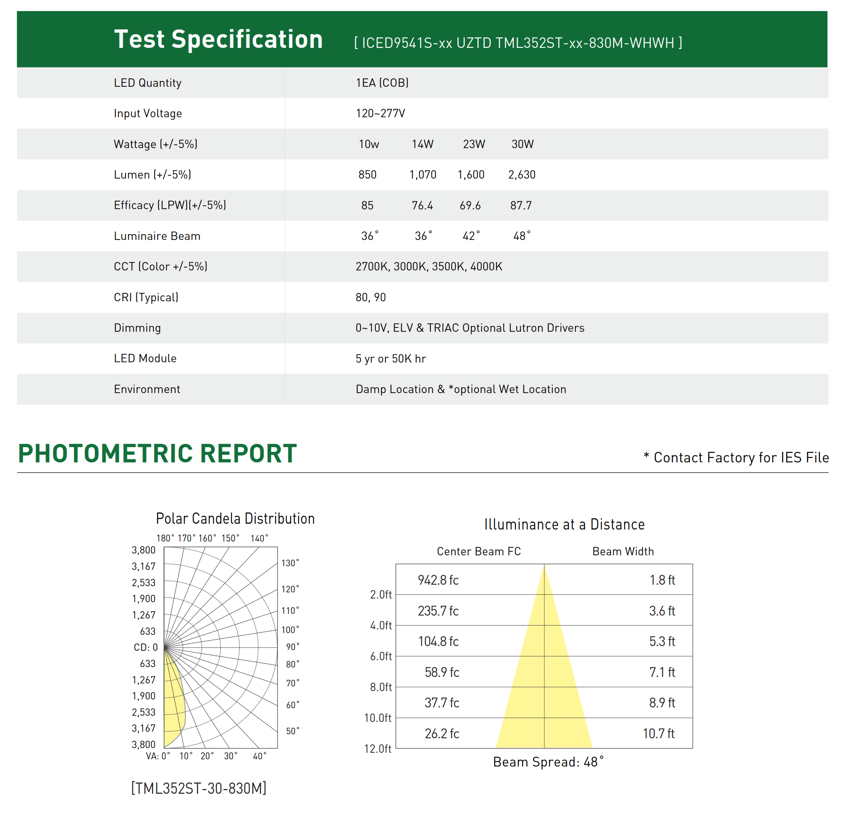Click the CCT color temperature values

pos(429,266)
